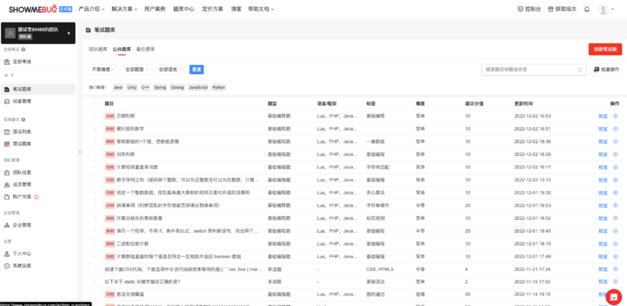Screen dimensions: 627x306
Task: Open 面试题库 in the sidebar
Action: click(38, 143)
